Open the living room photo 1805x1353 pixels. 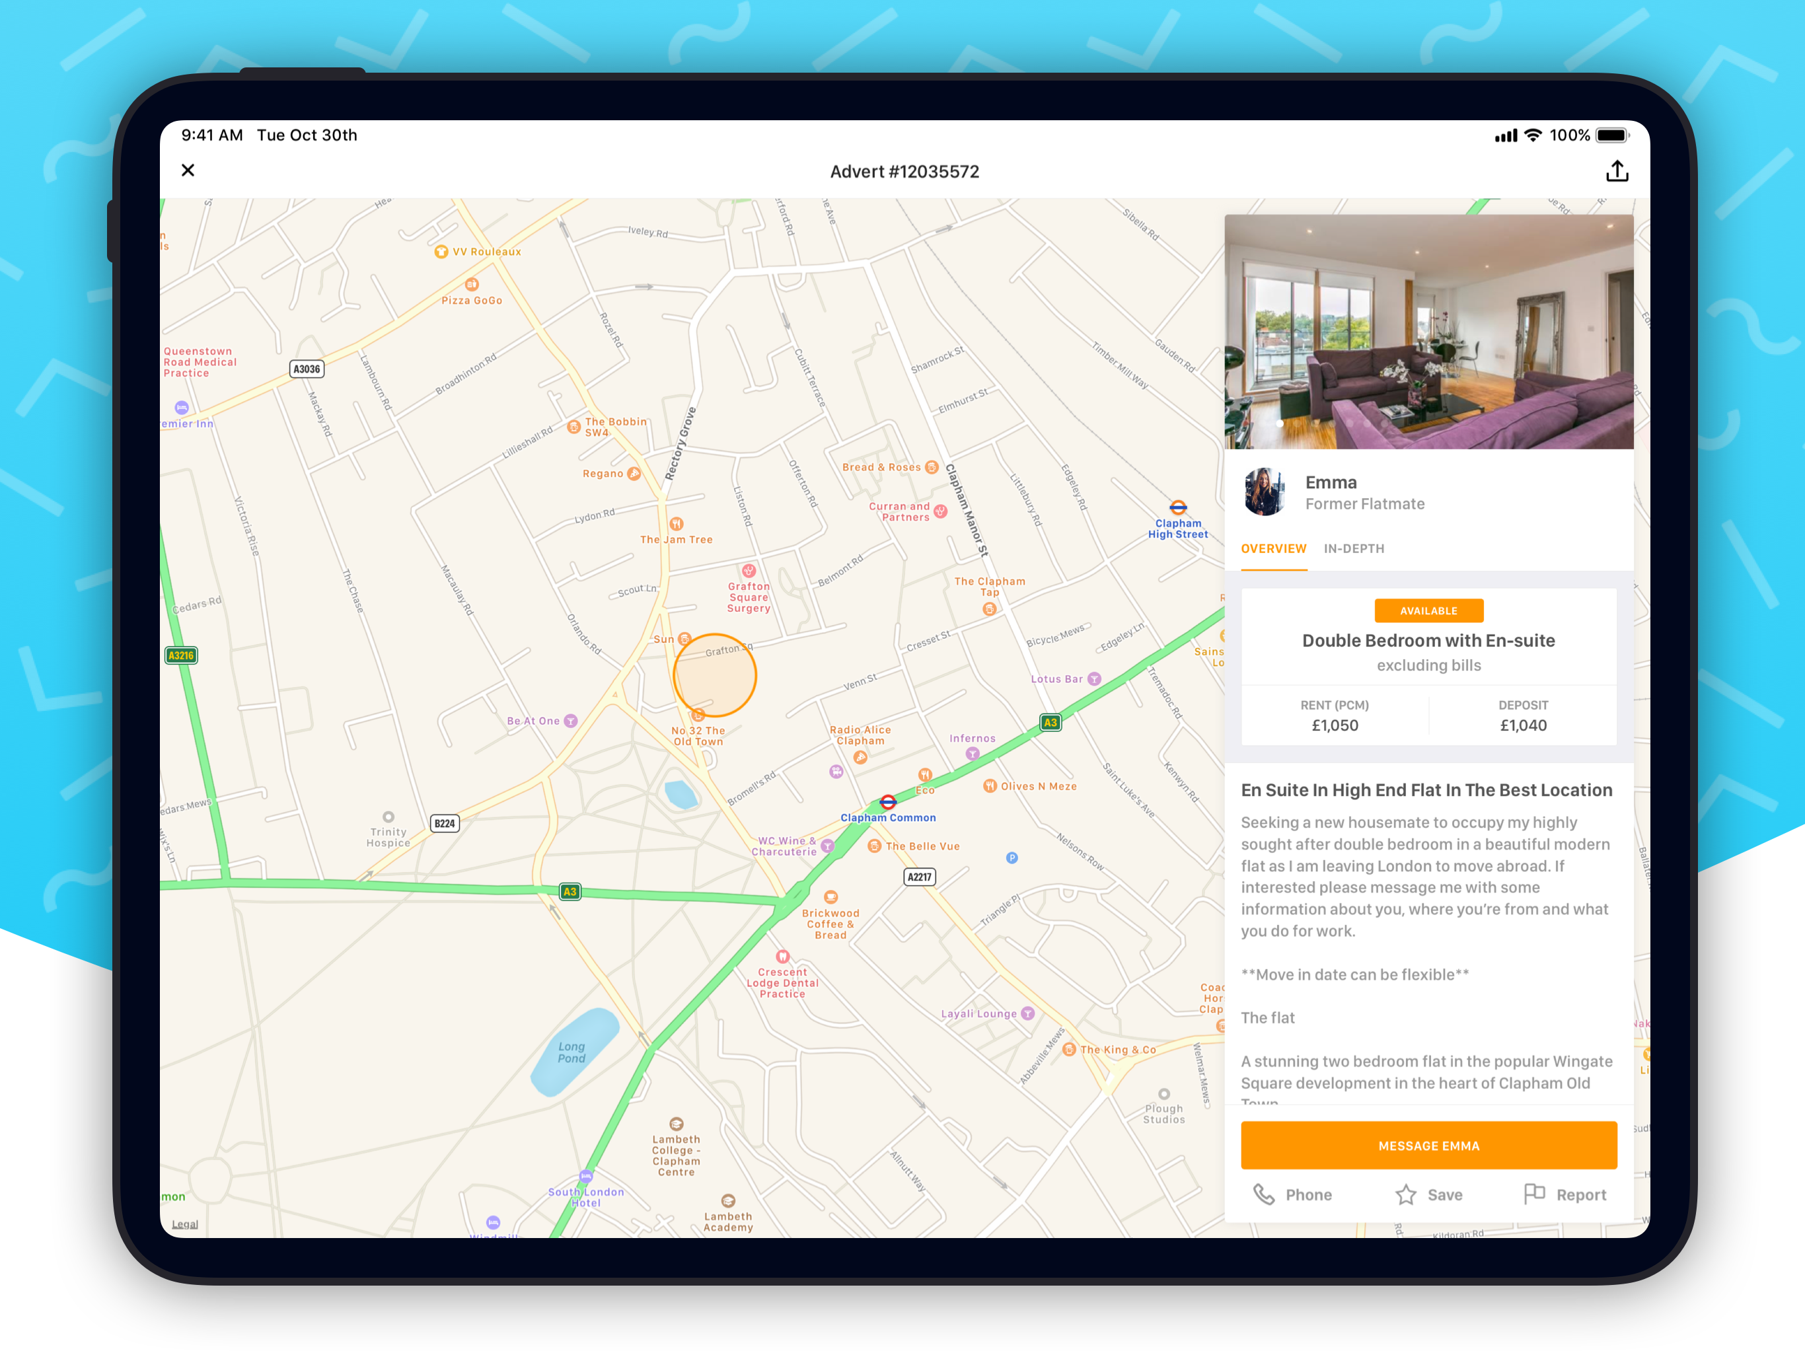click(1428, 332)
